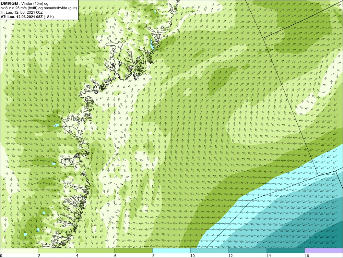Click the purple legend swatch above 16 m/s
The height and width of the screenshot is (258, 343).
point(324,250)
